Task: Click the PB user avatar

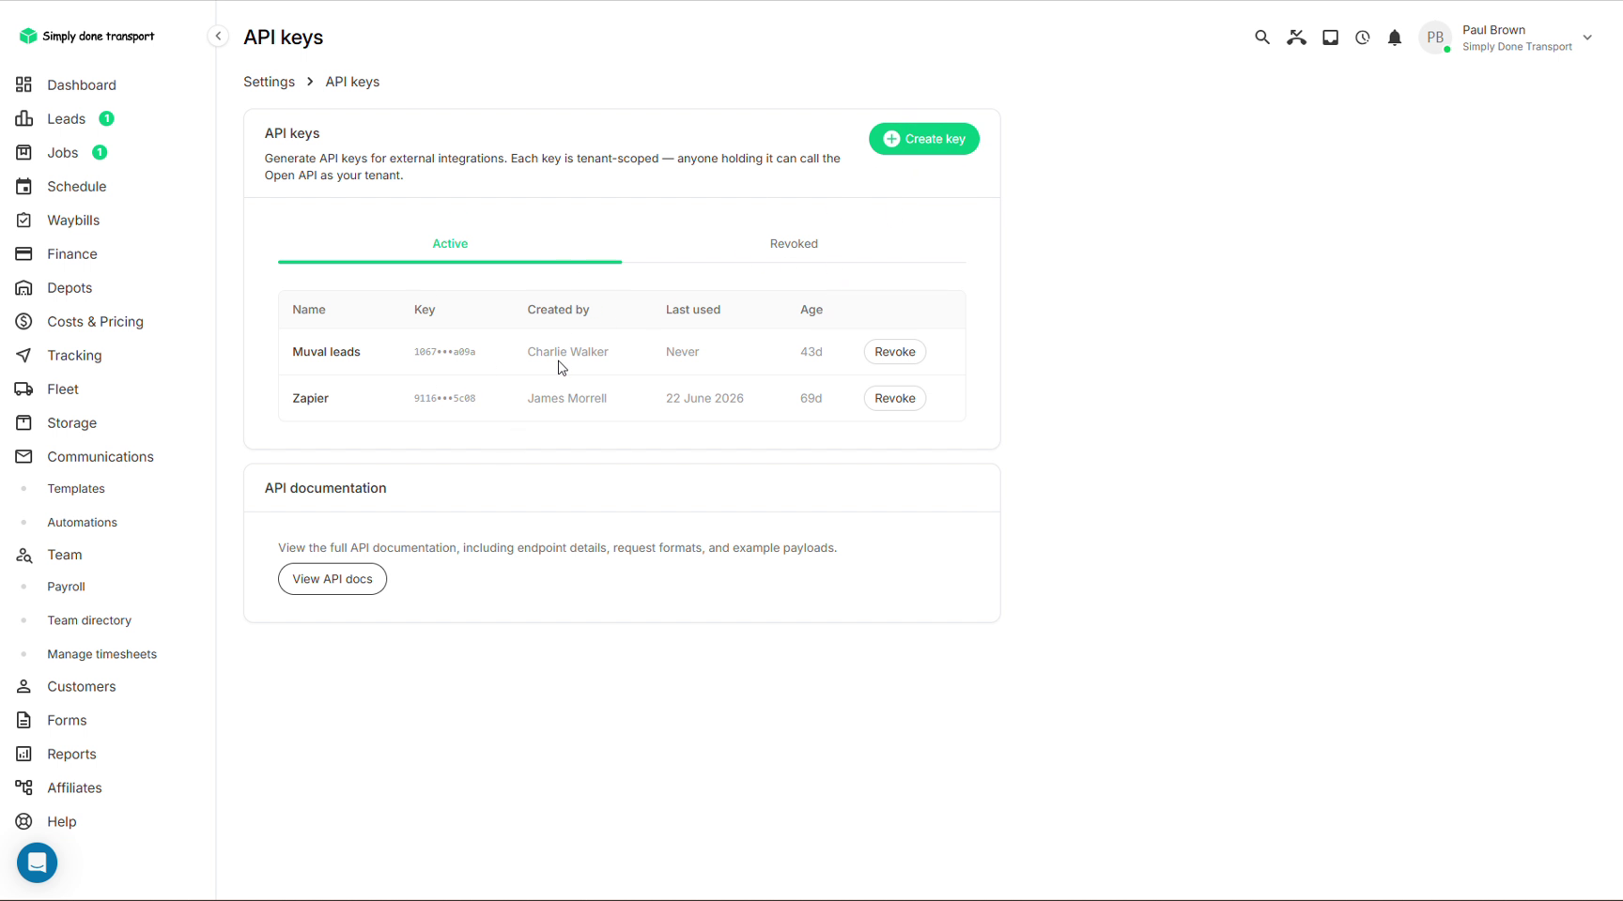Action: (x=1434, y=38)
